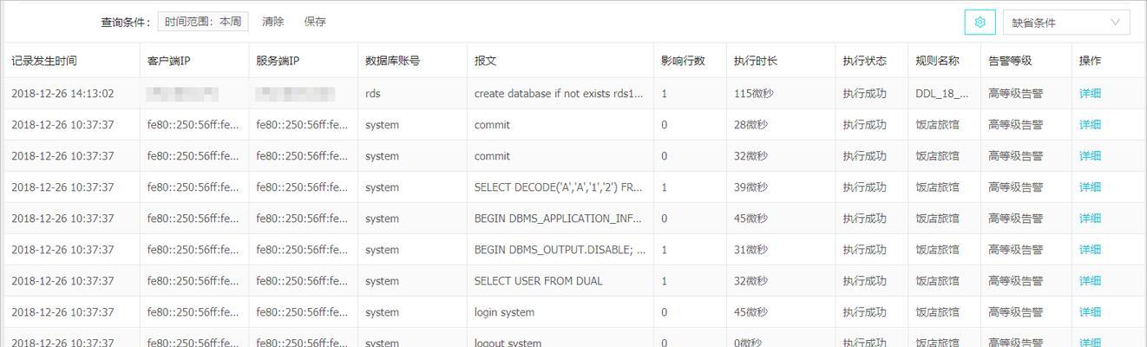Click the rds database account cell
Viewport: 1147px width, 347px height.
373,94
